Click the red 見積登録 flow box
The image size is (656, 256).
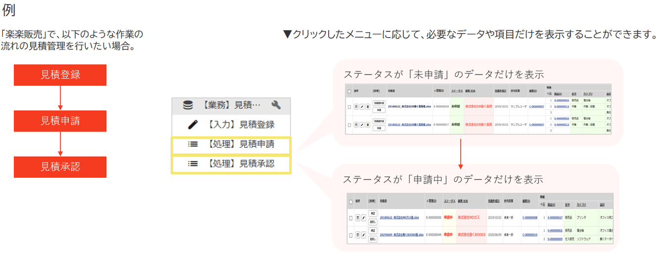click(x=60, y=75)
